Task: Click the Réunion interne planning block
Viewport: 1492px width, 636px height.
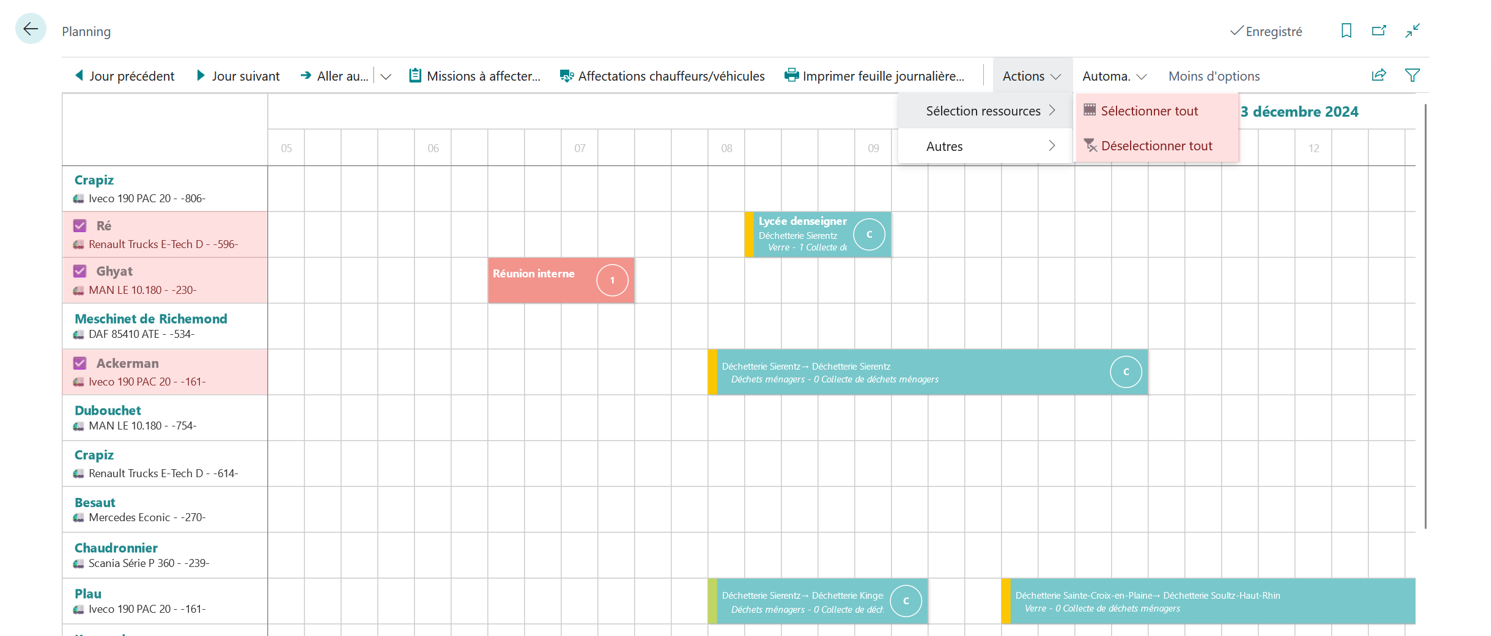Action: (x=561, y=280)
